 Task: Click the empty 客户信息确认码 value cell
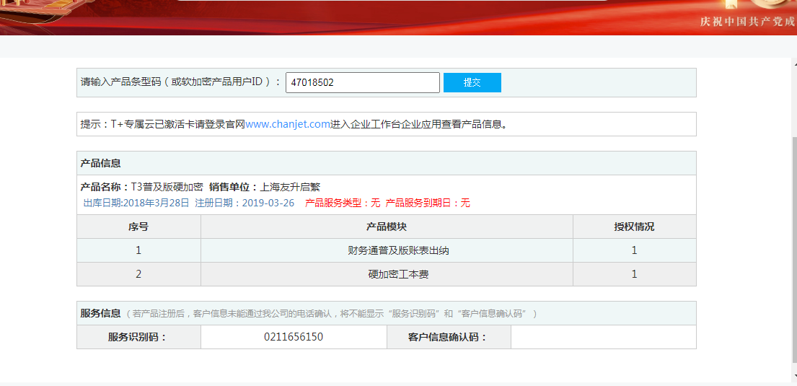click(x=604, y=337)
